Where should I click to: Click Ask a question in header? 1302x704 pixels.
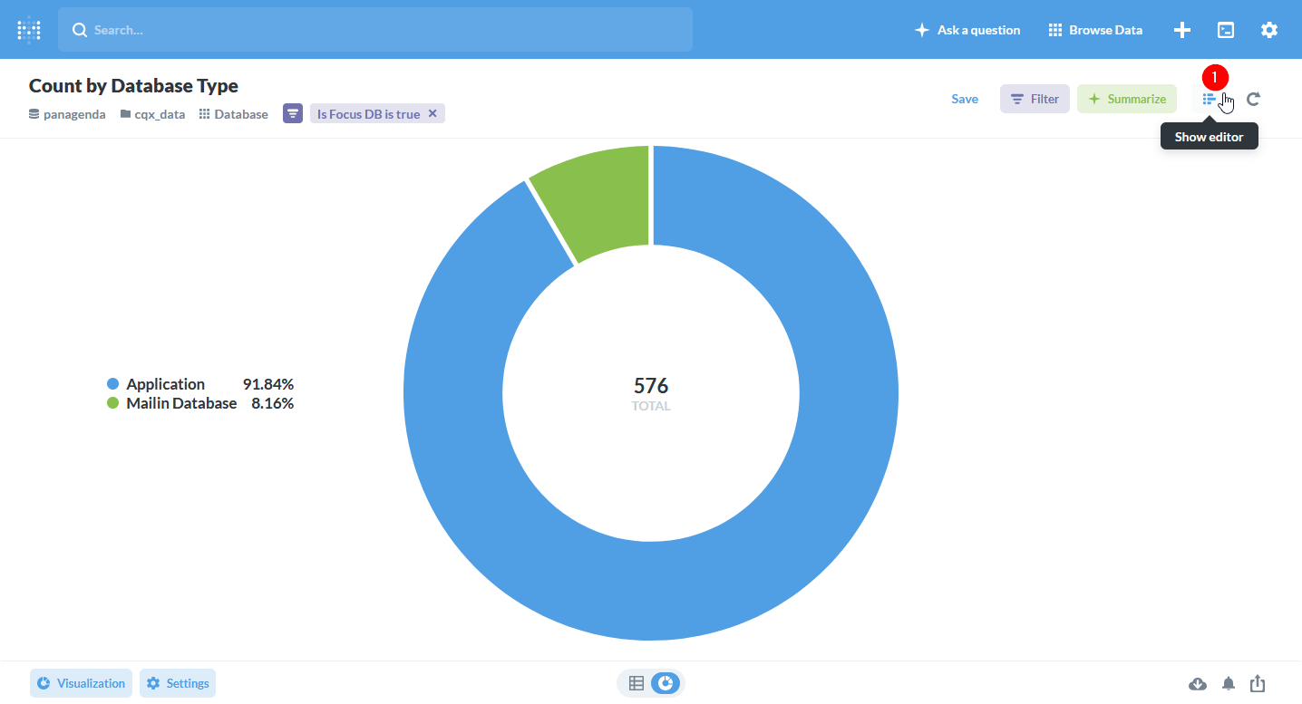tap(967, 30)
